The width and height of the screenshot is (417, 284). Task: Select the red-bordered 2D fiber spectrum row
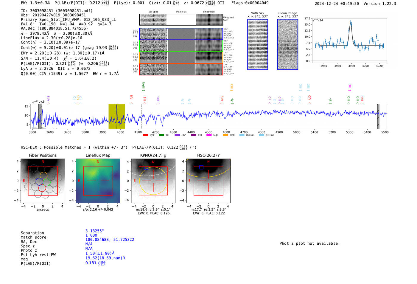click(181, 69)
